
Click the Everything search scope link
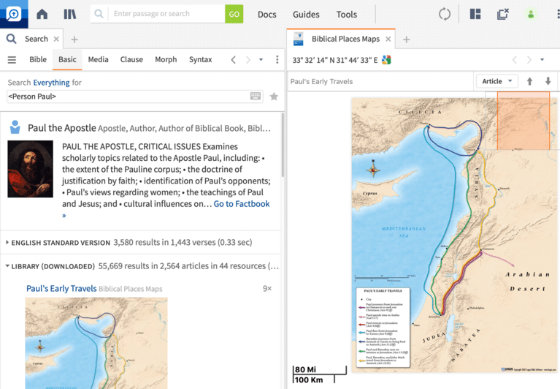(51, 83)
